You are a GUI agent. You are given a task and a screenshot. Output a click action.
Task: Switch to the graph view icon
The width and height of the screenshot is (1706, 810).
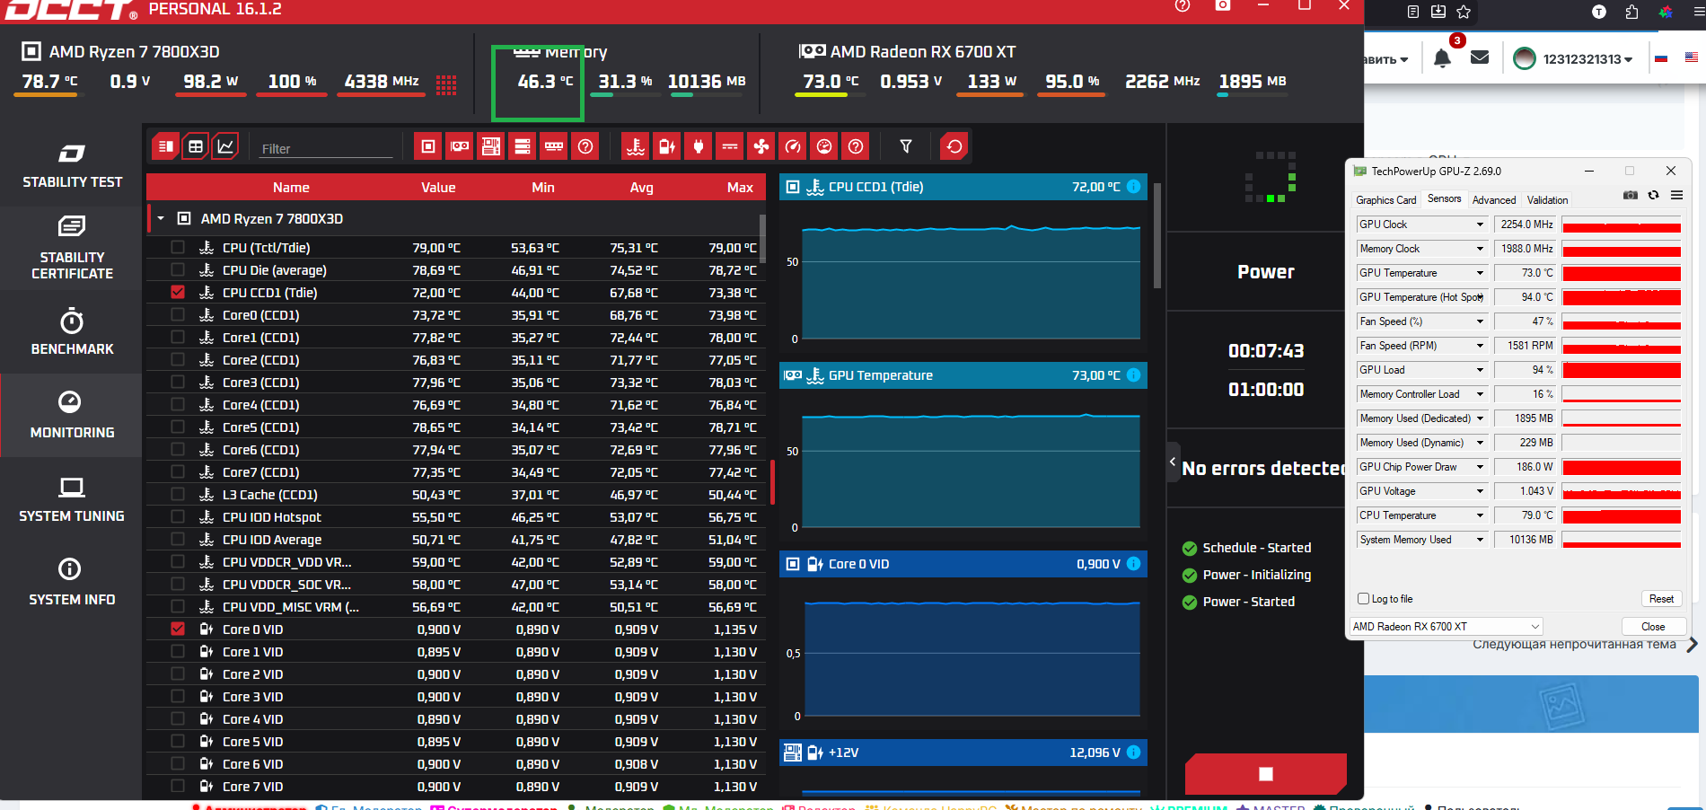pyautogui.click(x=225, y=146)
